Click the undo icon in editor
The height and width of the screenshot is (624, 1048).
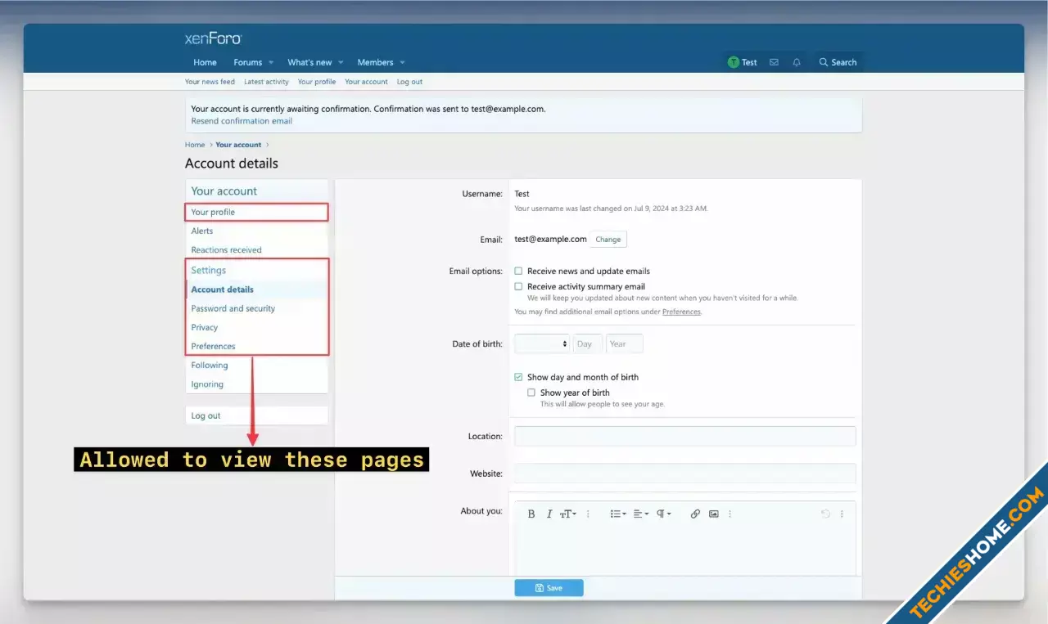[x=825, y=514]
